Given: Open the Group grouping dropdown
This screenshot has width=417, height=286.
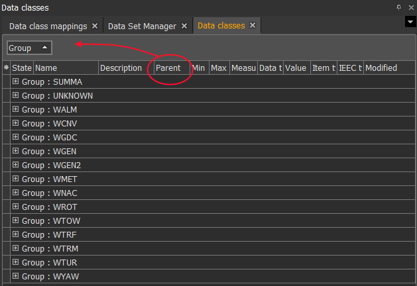Looking at the screenshot, I should [29, 48].
